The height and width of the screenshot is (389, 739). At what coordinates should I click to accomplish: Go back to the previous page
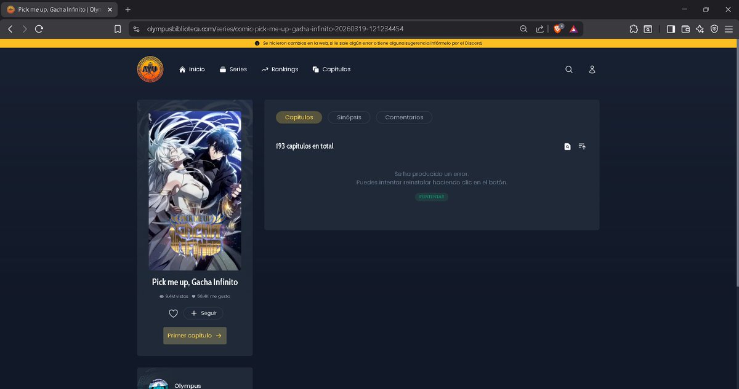(10, 29)
